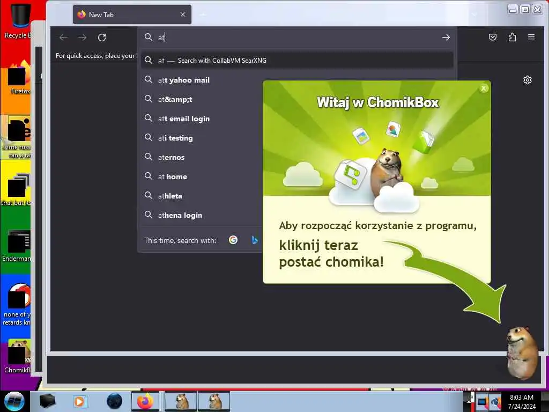Expand the list all tabs chevron

point(474,14)
